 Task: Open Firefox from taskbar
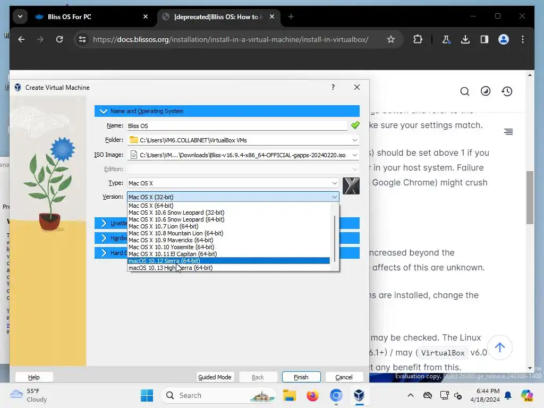[x=312, y=395]
